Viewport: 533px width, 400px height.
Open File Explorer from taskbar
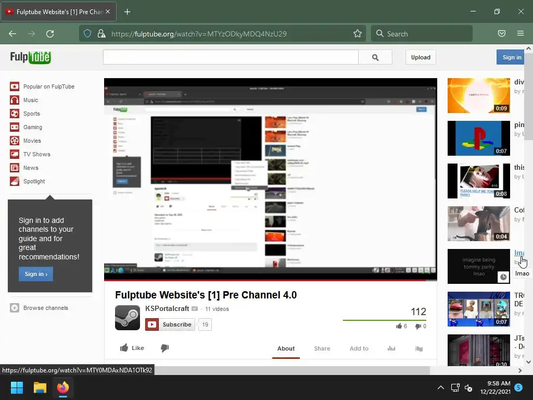40,387
